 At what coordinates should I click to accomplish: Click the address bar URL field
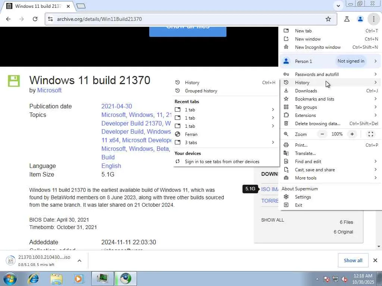click(x=191, y=19)
